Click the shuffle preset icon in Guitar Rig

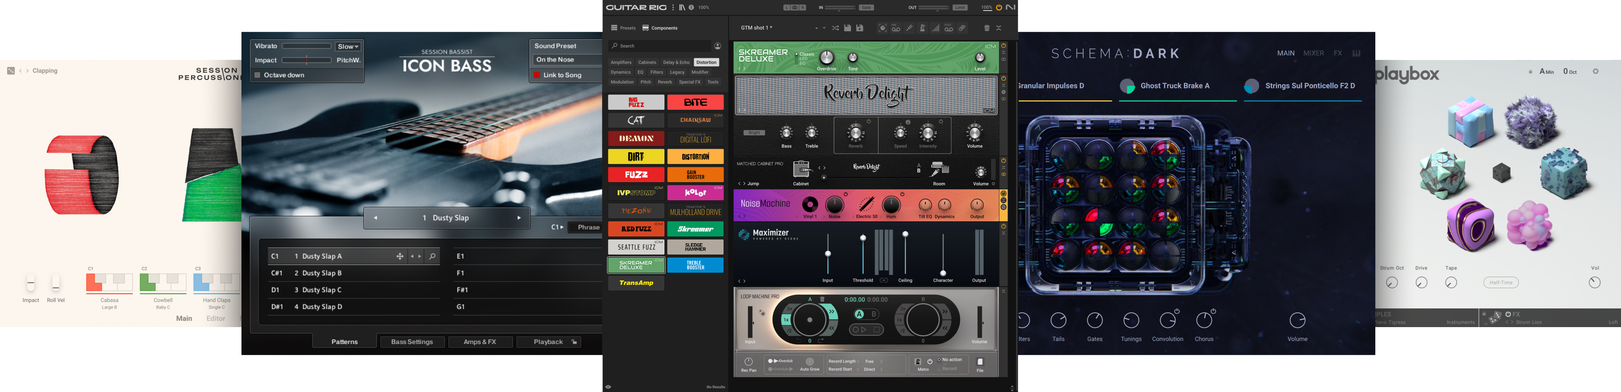(x=836, y=28)
